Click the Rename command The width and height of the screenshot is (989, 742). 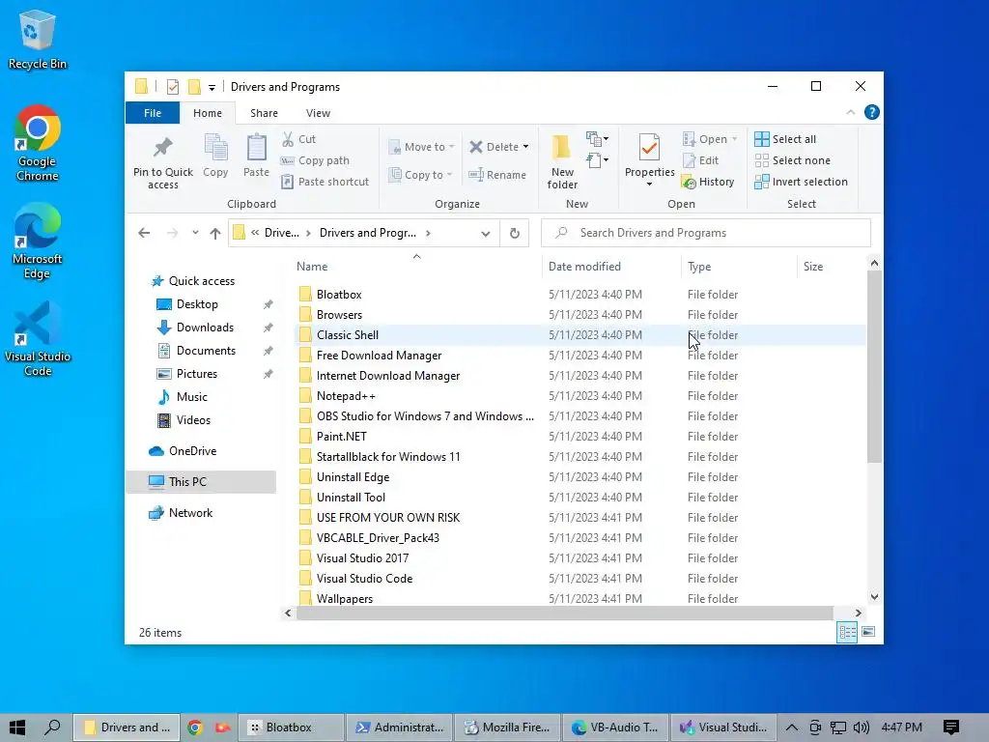click(x=497, y=175)
